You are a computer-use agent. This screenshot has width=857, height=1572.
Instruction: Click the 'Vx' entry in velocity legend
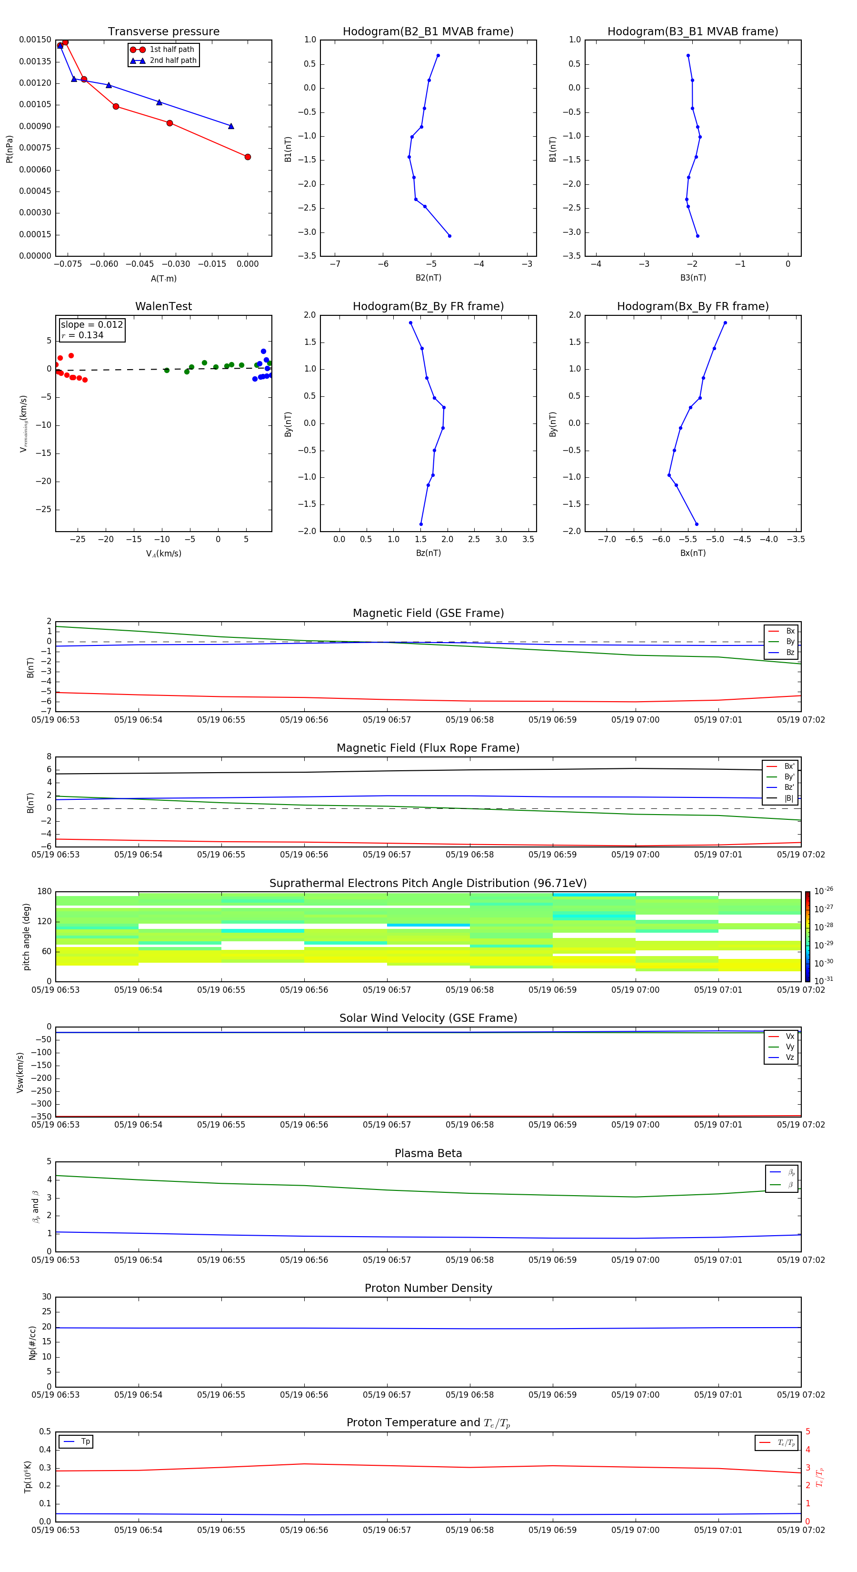(781, 1036)
